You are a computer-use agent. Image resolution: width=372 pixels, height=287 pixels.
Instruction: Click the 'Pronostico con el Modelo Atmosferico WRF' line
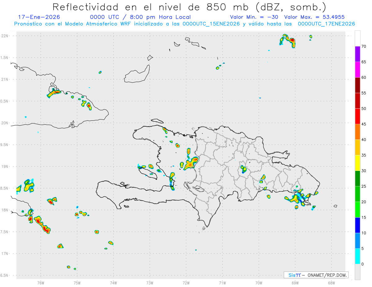[x=184, y=24]
